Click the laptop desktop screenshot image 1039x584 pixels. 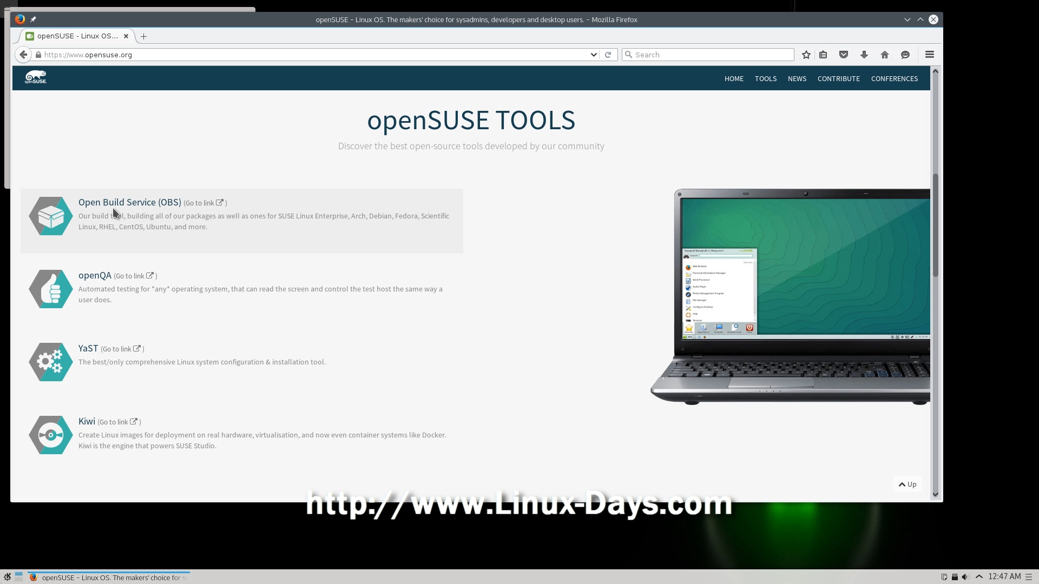tap(790, 296)
